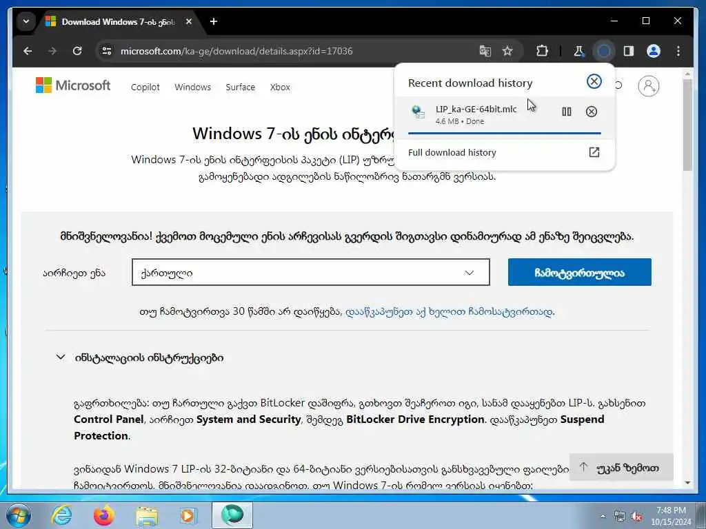This screenshot has height=529, width=706.
Task: Click the browser forward arrow
Action: (52, 51)
